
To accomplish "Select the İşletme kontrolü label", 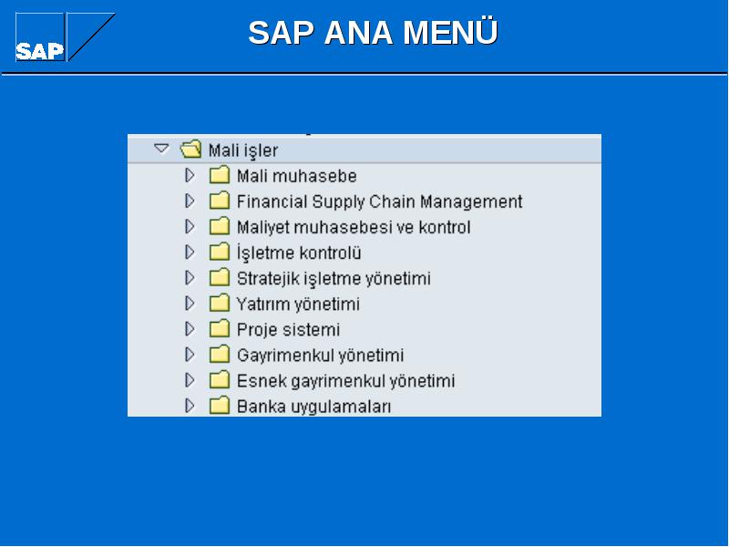I will point(299,253).
